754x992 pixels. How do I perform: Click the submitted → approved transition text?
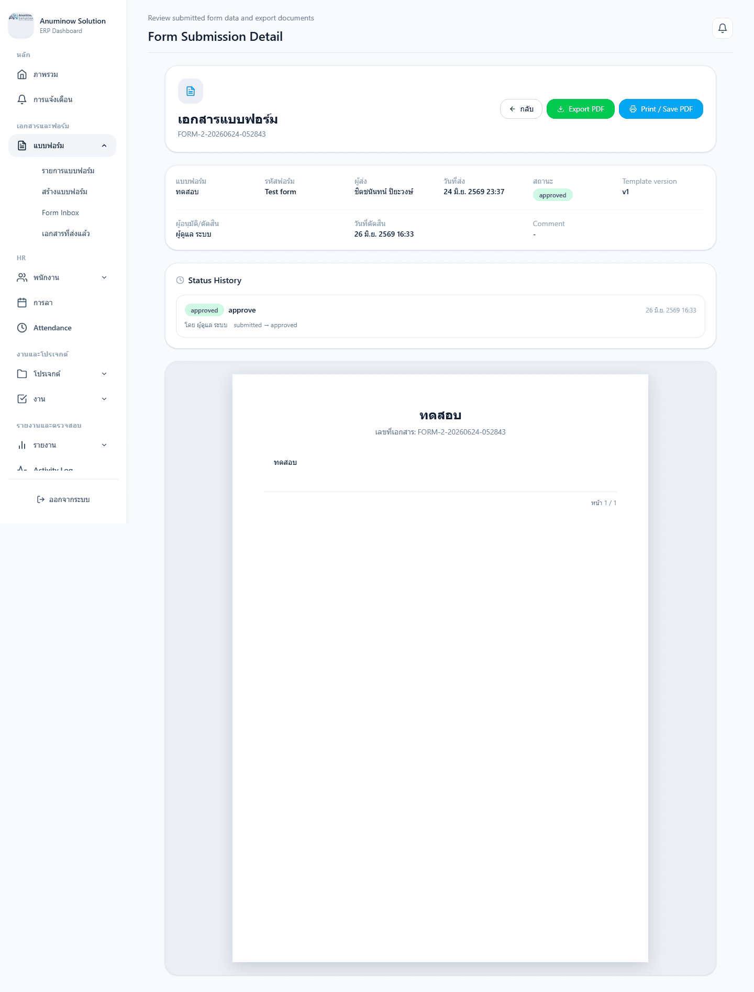point(265,325)
